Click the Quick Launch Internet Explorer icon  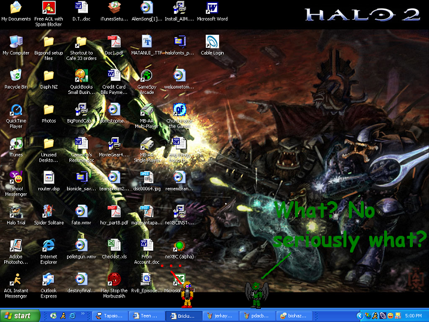(x=72, y=315)
